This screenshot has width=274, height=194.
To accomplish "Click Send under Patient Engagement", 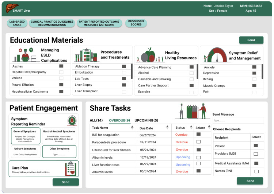I will point(65,182).
